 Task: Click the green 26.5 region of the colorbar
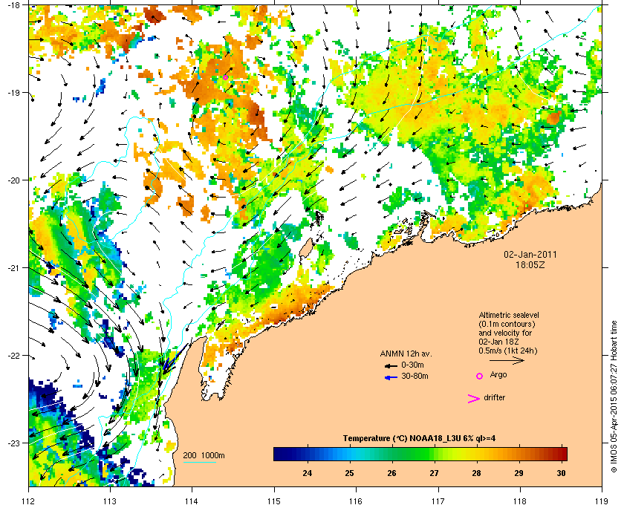pos(413,454)
